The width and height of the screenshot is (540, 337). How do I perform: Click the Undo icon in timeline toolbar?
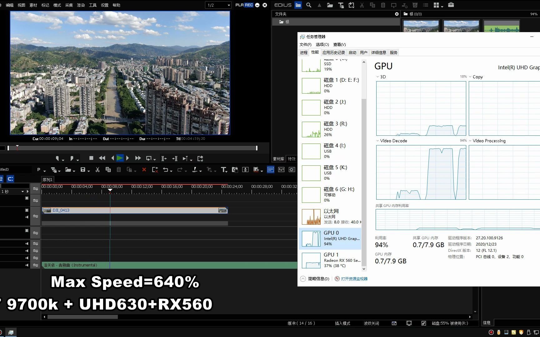point(166,169)
